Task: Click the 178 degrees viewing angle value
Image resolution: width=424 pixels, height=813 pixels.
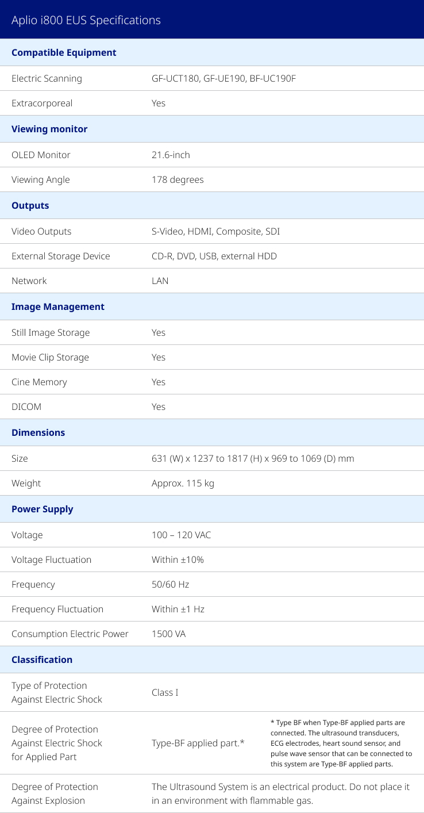Action: click(178, 179)
